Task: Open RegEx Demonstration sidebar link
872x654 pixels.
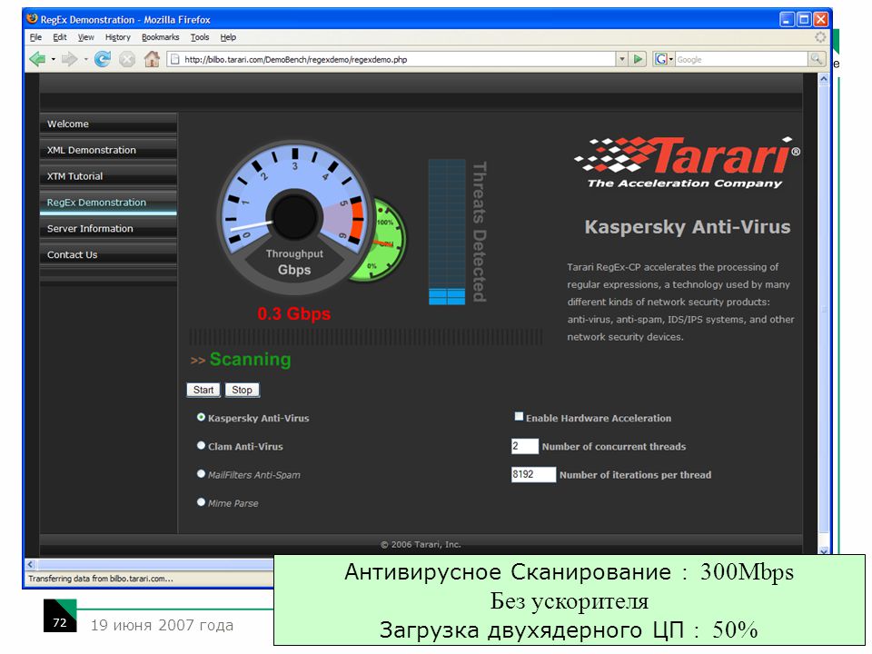Action: [108, 203]
